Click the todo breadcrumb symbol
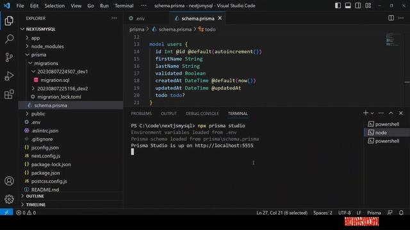The width and height of the screenshot is (410, 230). tap(207, 29)
